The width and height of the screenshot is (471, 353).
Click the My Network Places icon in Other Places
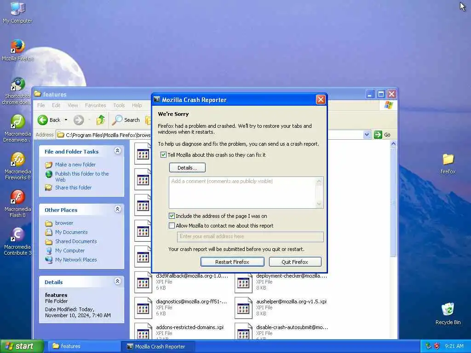click(x=49, y=260)
